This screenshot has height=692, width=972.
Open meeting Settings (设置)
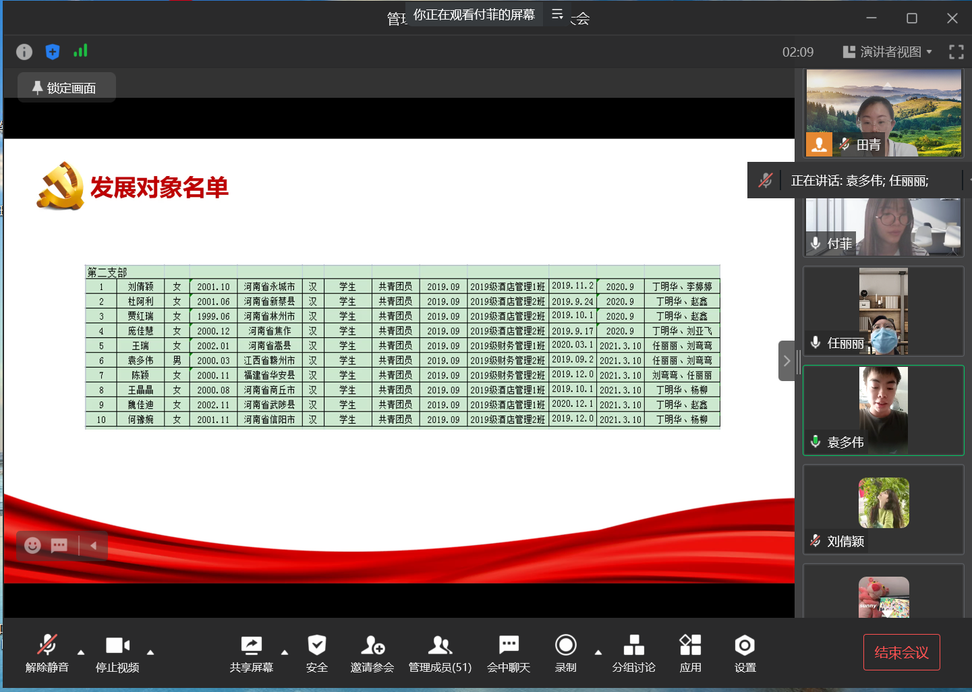click(x=745, y=652)
